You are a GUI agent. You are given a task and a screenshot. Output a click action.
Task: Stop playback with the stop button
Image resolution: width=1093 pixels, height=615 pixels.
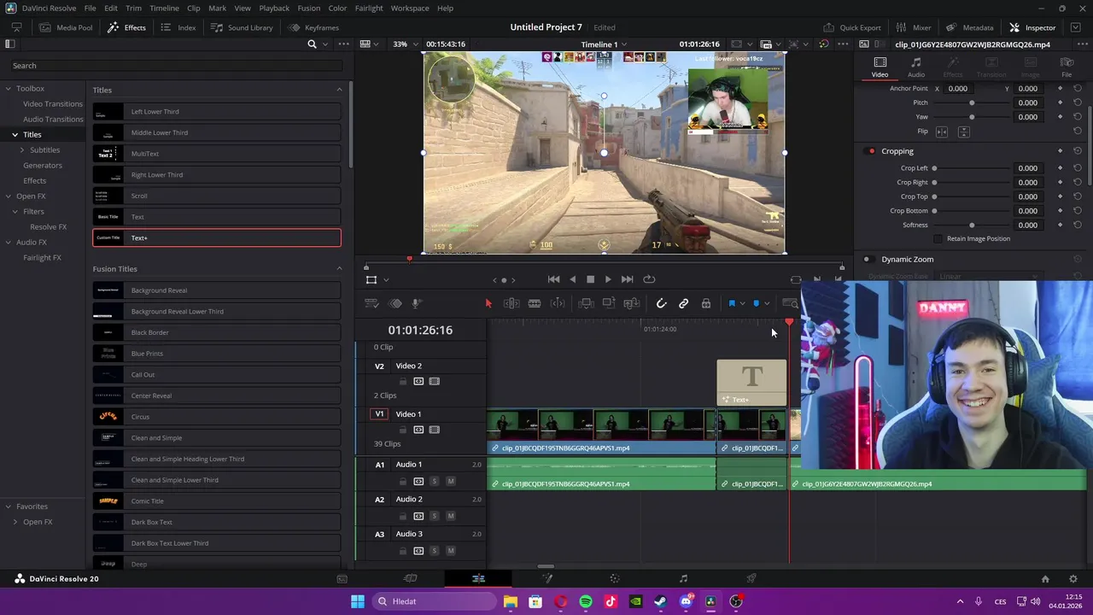(x=590, y=279)
